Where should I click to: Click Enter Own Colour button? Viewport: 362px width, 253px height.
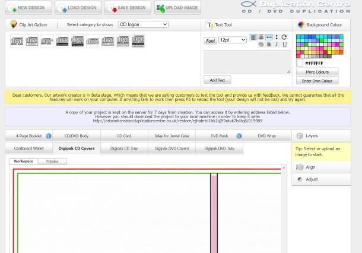pyautogui.click(x=317, y=81)
